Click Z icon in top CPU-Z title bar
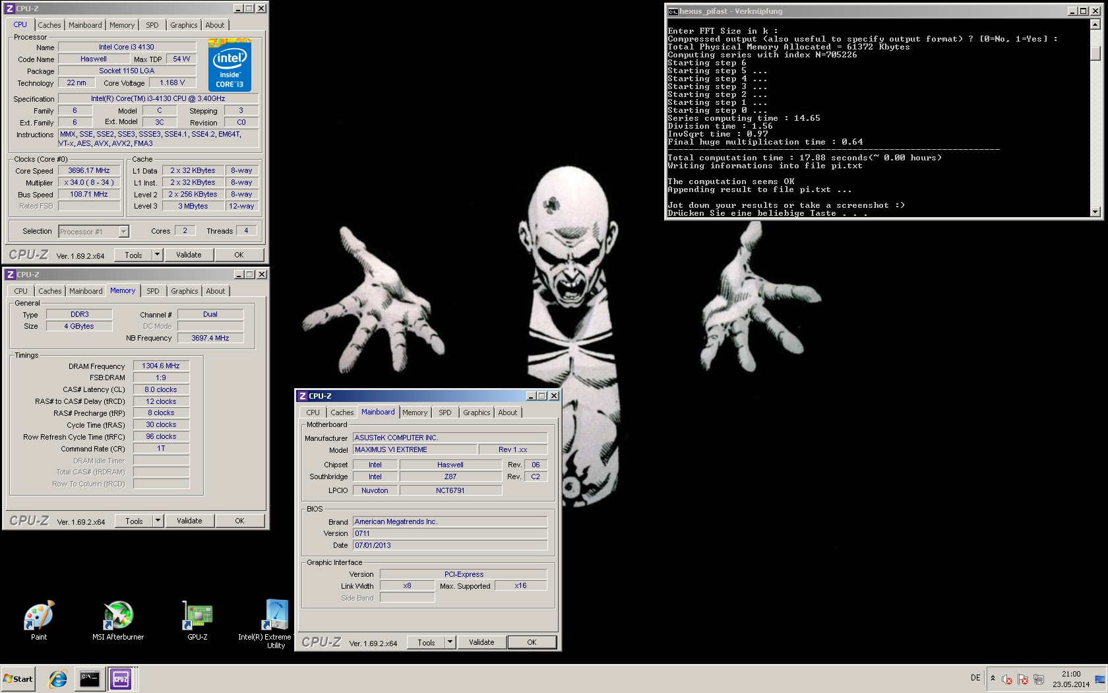Viewport: 1108px width, 693px height. pos(9,9)
